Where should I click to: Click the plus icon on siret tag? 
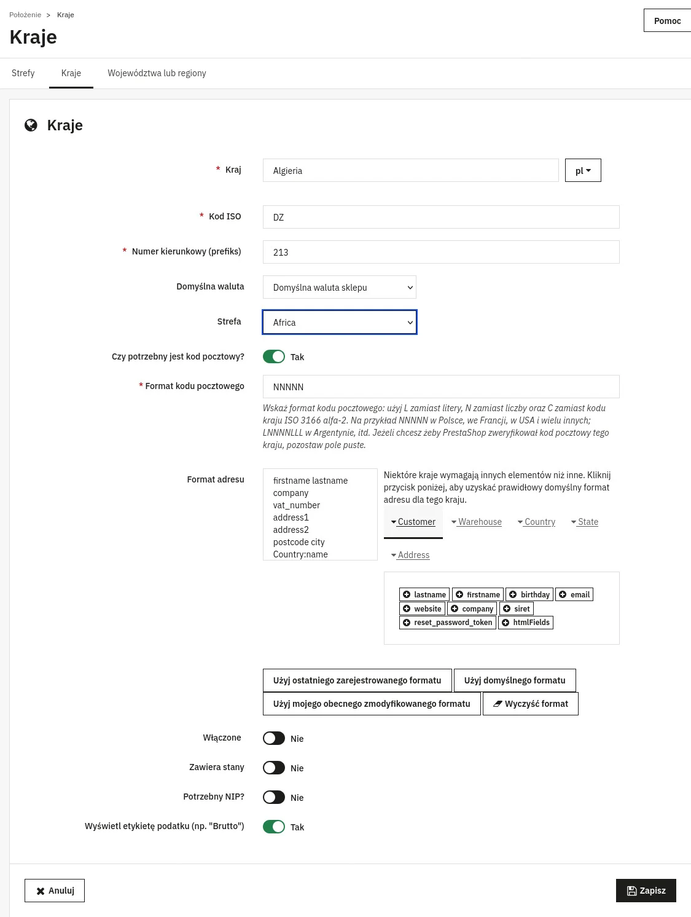point(507,608)
